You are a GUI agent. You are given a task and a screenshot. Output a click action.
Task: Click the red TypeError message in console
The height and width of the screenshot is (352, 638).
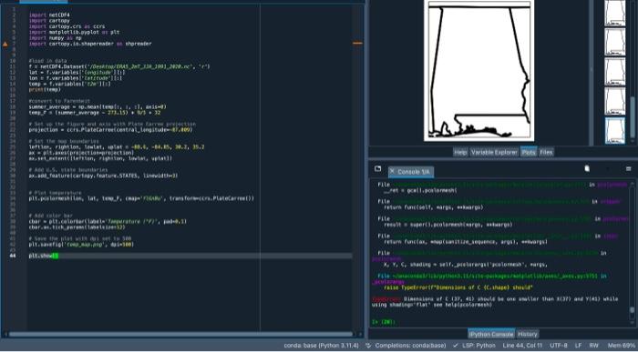[495, 302]
